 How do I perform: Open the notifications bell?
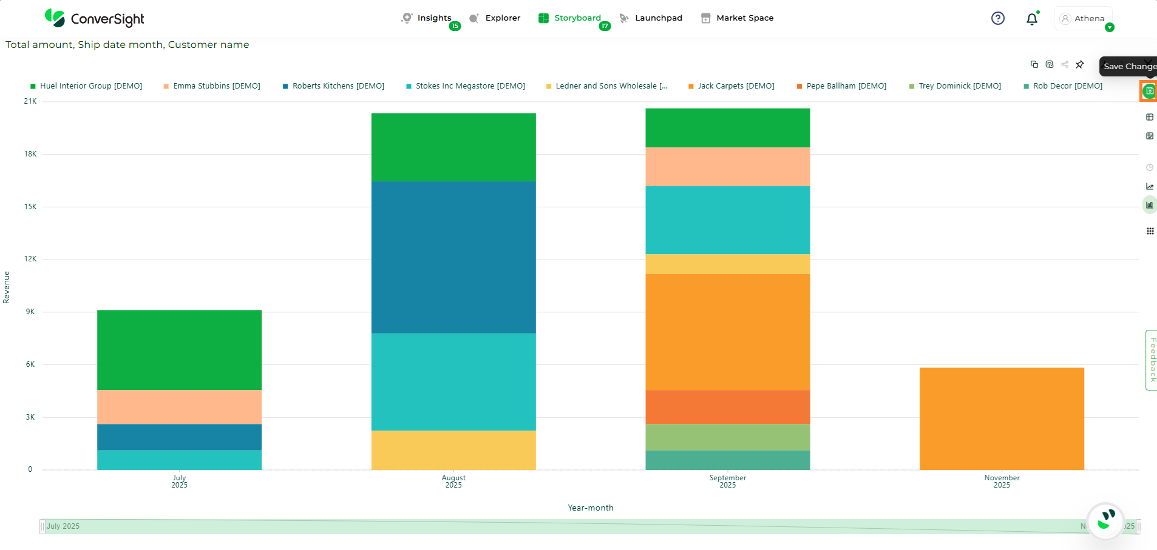(x=1032, y=19)
